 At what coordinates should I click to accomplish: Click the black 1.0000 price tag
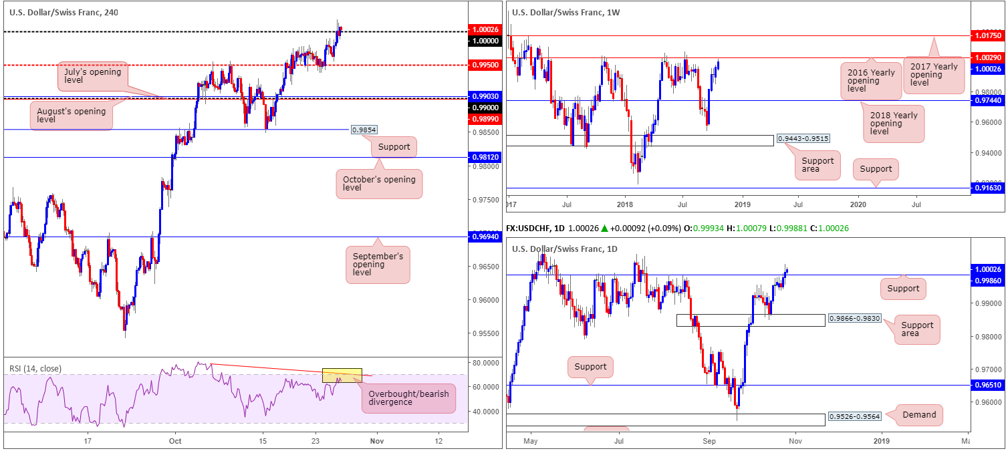click(x=485, y=41)
